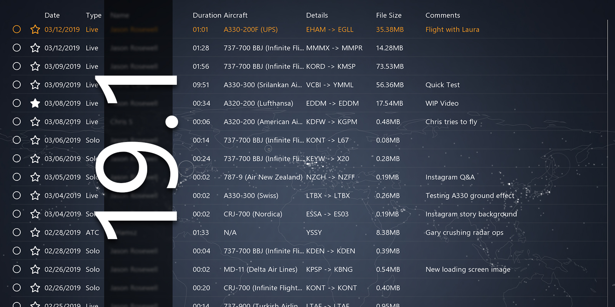This screenshot has width=615, height=307.
Task: Click the 'WIP Video' comment
Action: click(442, 103)
